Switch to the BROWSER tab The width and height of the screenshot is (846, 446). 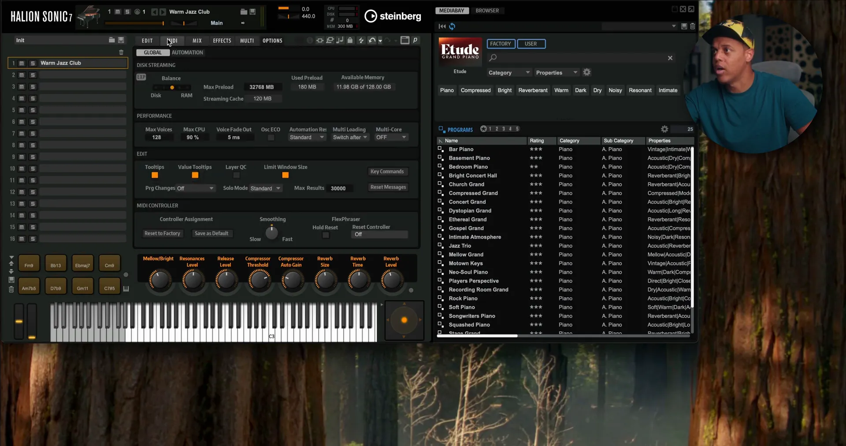click(x=487, y=11)
